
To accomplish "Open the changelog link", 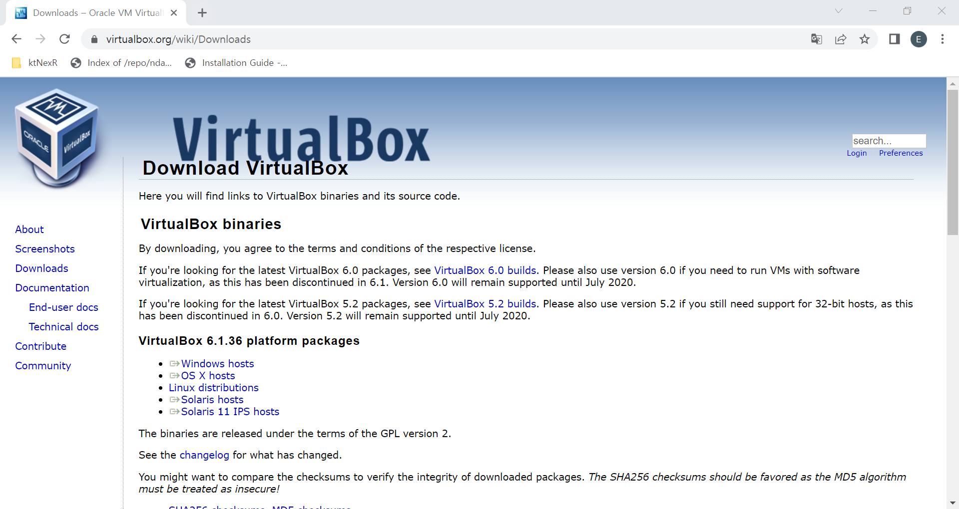I will (204, 455).
